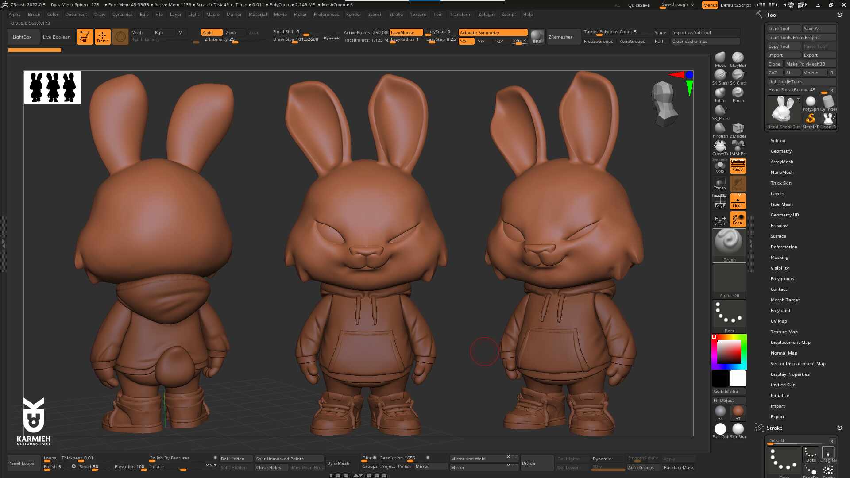Screen dimensions: 850x478
Task: Expand the Geometry section
Action: [x=780, y=151]
